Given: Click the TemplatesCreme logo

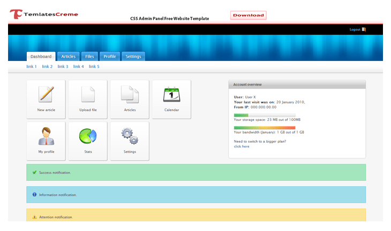Looking at the screenshot, I should click(44, 14).
